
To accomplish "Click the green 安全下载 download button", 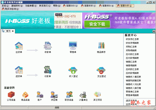I will point(97,24).
